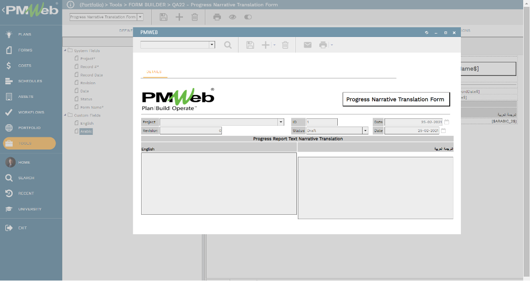Collapse the System Fields tree node
530x281 pixels.
tap(65, 50)
